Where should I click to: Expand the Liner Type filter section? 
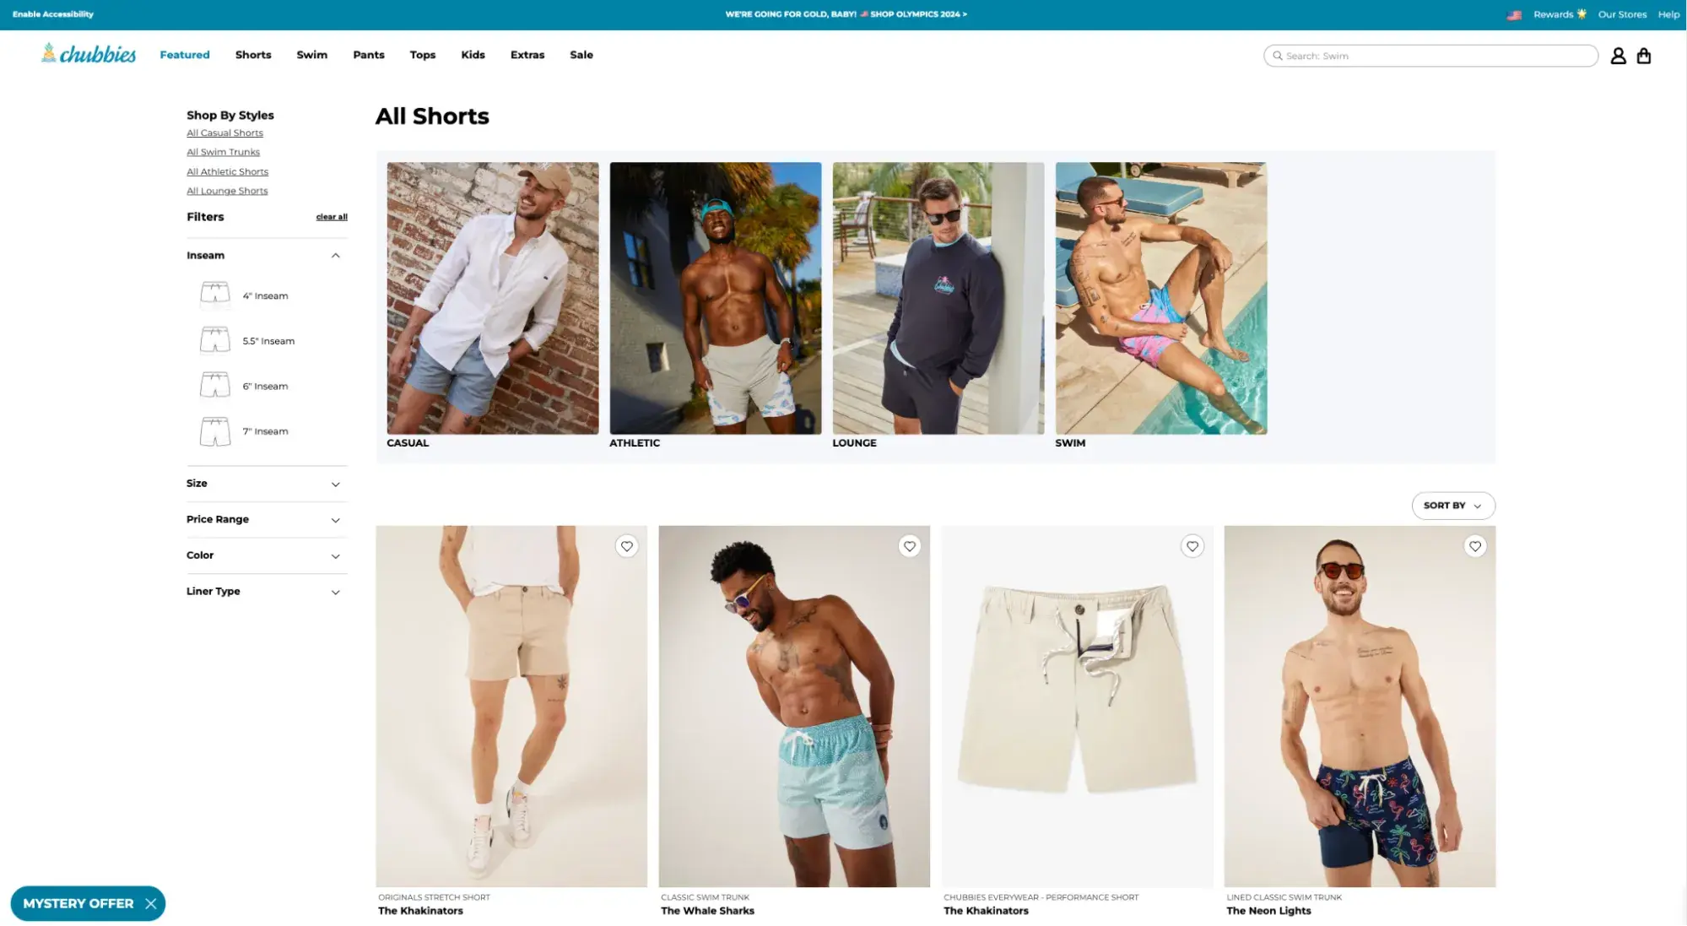point(264,591)
